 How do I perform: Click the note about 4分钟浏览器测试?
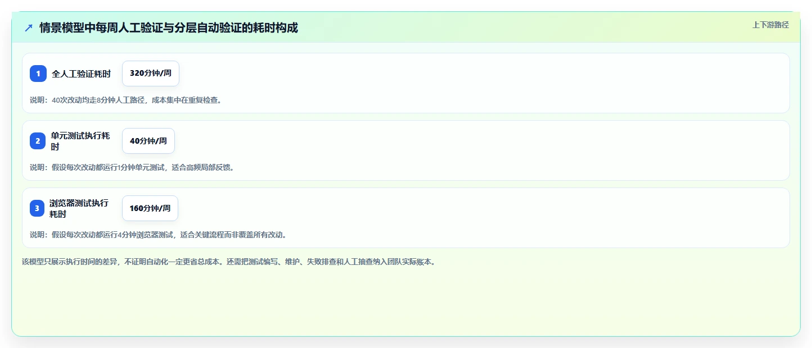[x=159, y=235]
